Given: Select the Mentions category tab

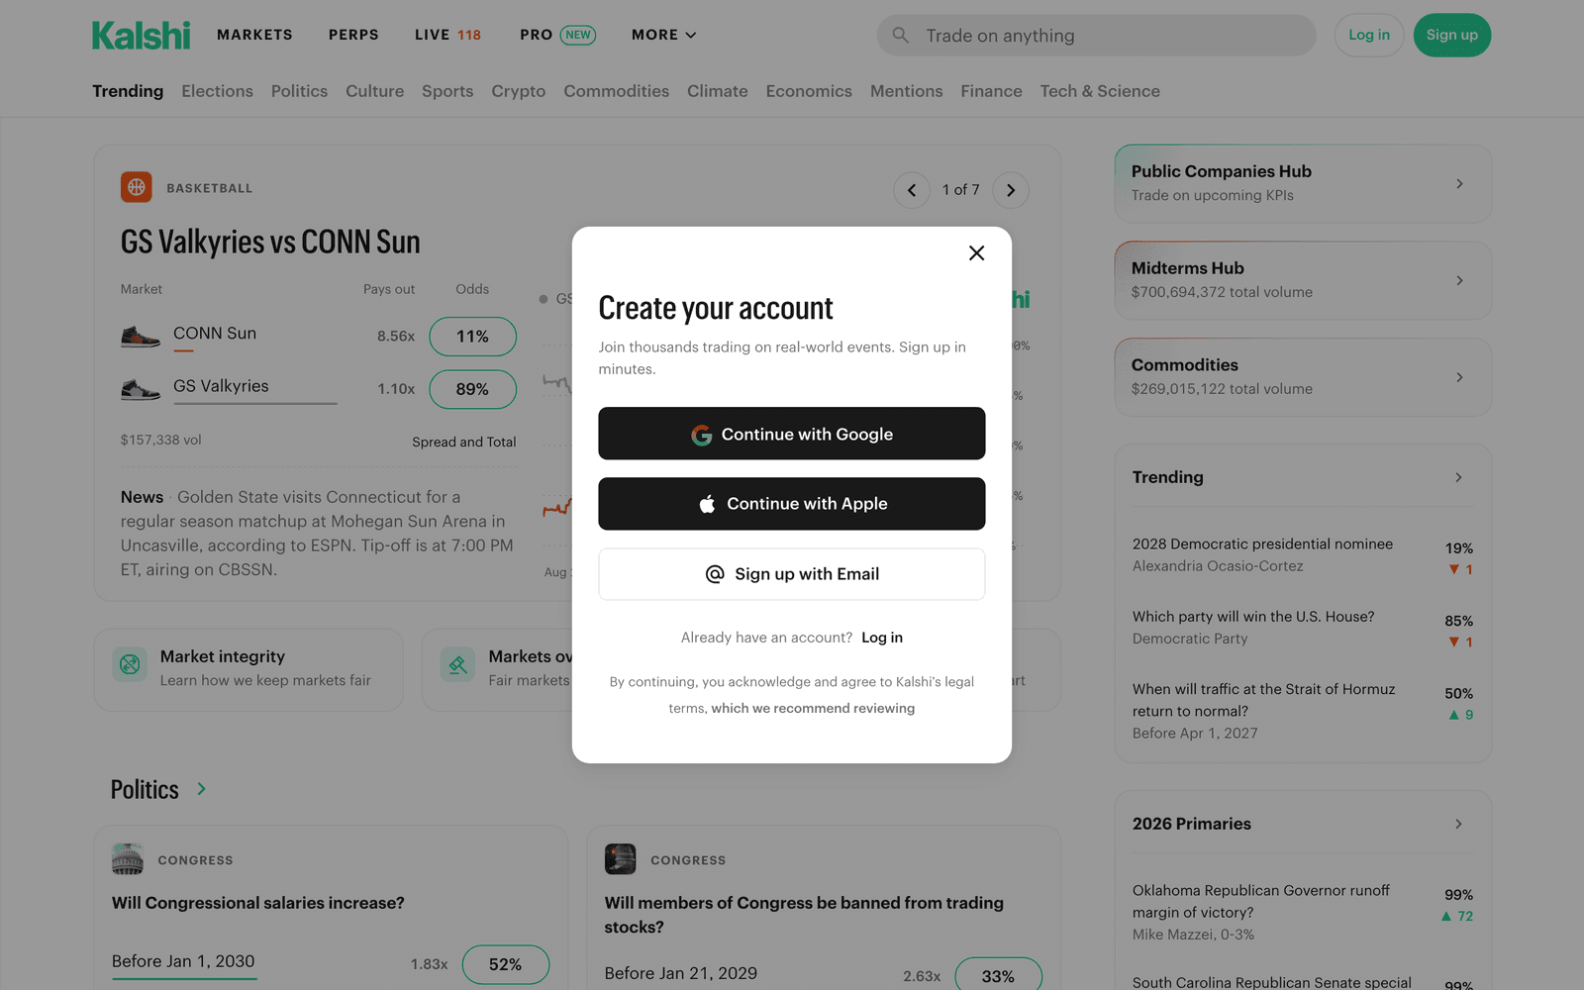Looking at the screenshot, I should [907, 91].
